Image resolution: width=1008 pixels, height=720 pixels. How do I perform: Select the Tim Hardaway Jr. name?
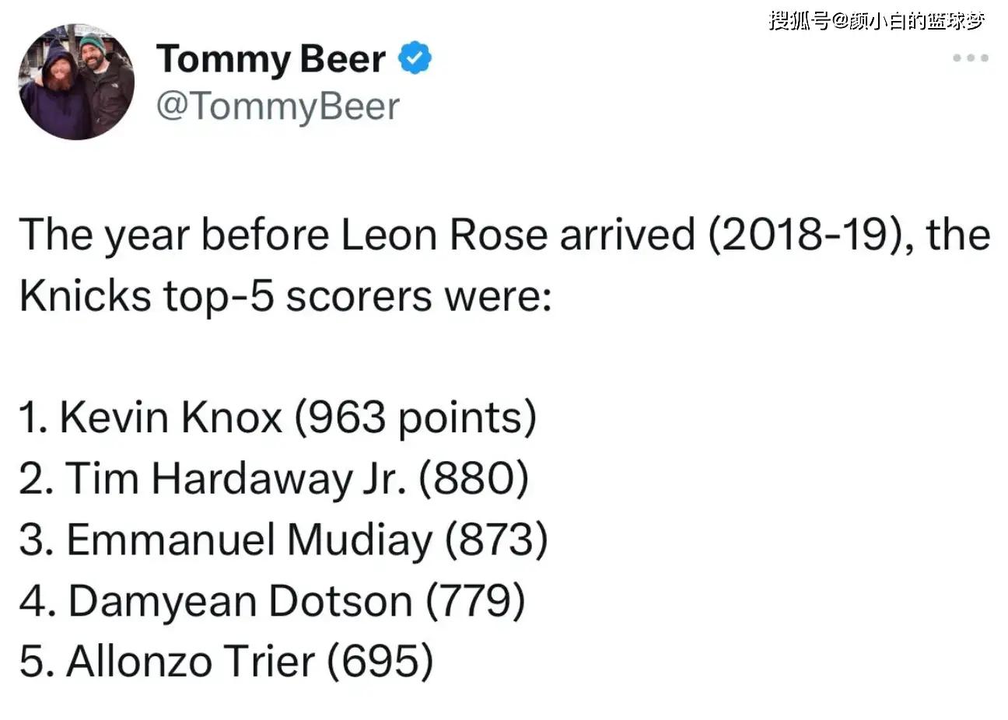point(236,478)
